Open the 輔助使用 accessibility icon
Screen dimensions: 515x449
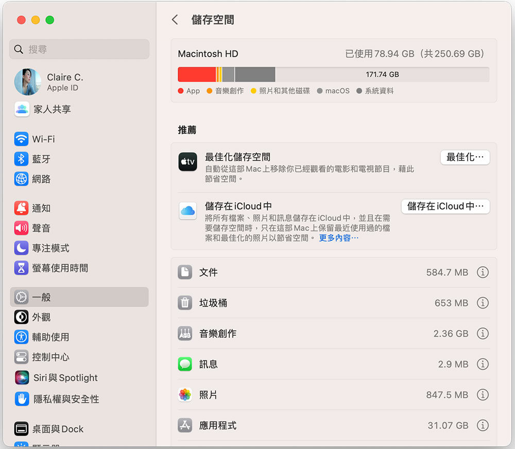[21, 337]
